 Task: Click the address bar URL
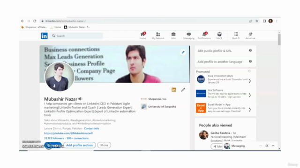(x=66, y=21)
